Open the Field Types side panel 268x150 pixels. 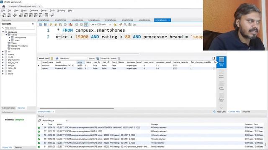pos(222,85)
